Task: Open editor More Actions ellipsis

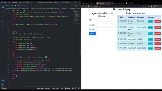Action: point(79,6)
